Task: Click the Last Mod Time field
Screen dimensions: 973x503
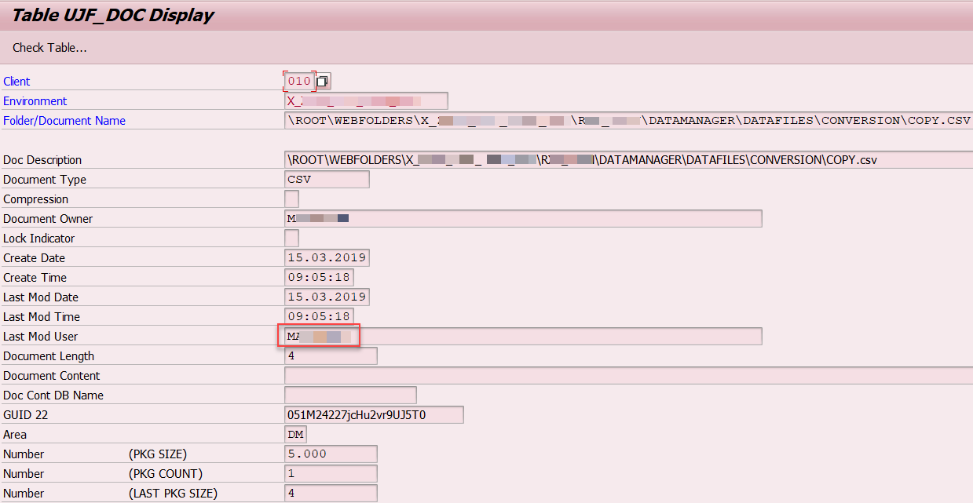Action: [x=319, y=316]
